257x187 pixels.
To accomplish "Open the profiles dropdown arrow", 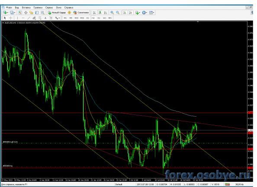I will (15, 13).
